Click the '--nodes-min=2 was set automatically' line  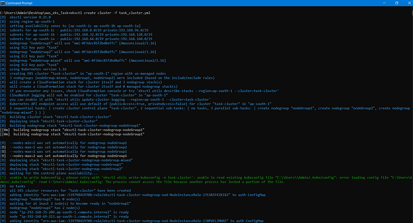(68, 143)
